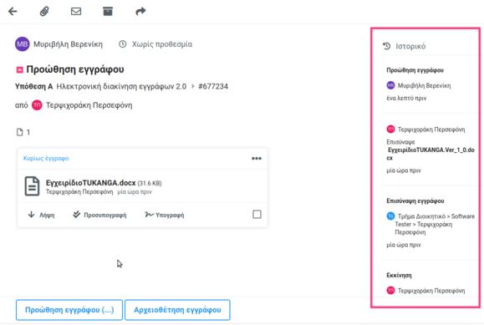
Task: Click the MB avatar in history panel
Action: (x=390, y=85)
